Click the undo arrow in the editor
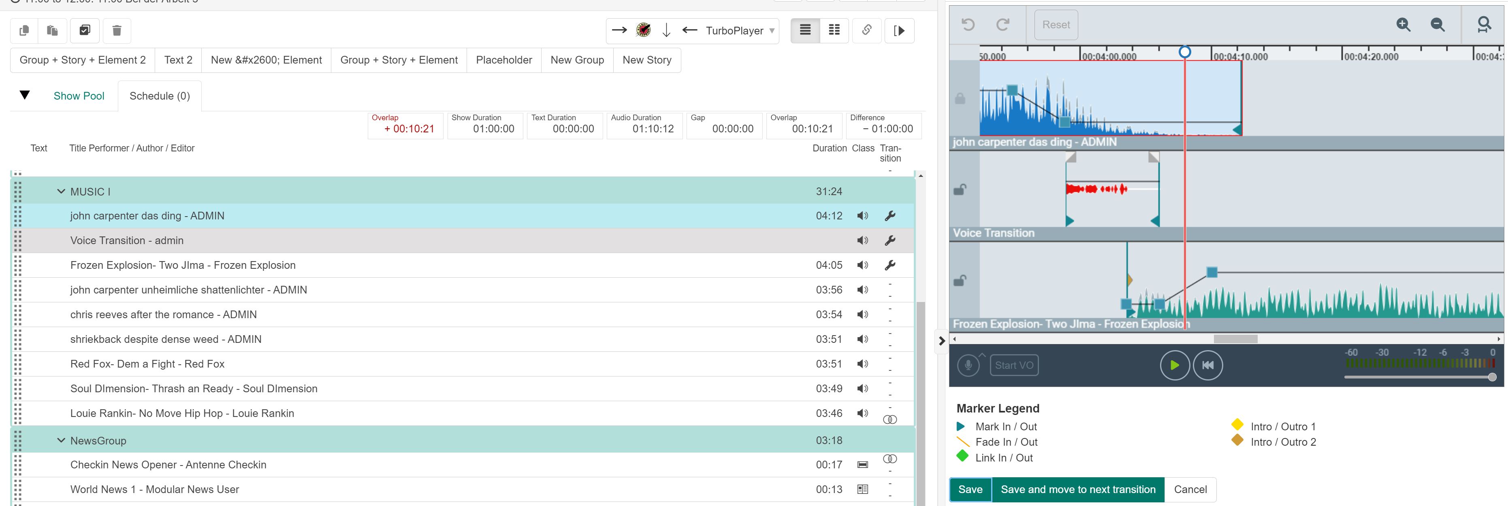The image size is (1508, 506). pyautogui.click(x=968, y=25)
